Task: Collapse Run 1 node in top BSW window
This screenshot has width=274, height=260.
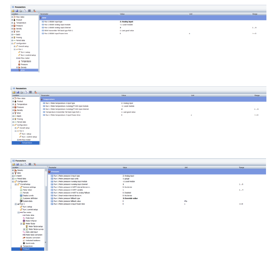Action: (x=15, y=49)
